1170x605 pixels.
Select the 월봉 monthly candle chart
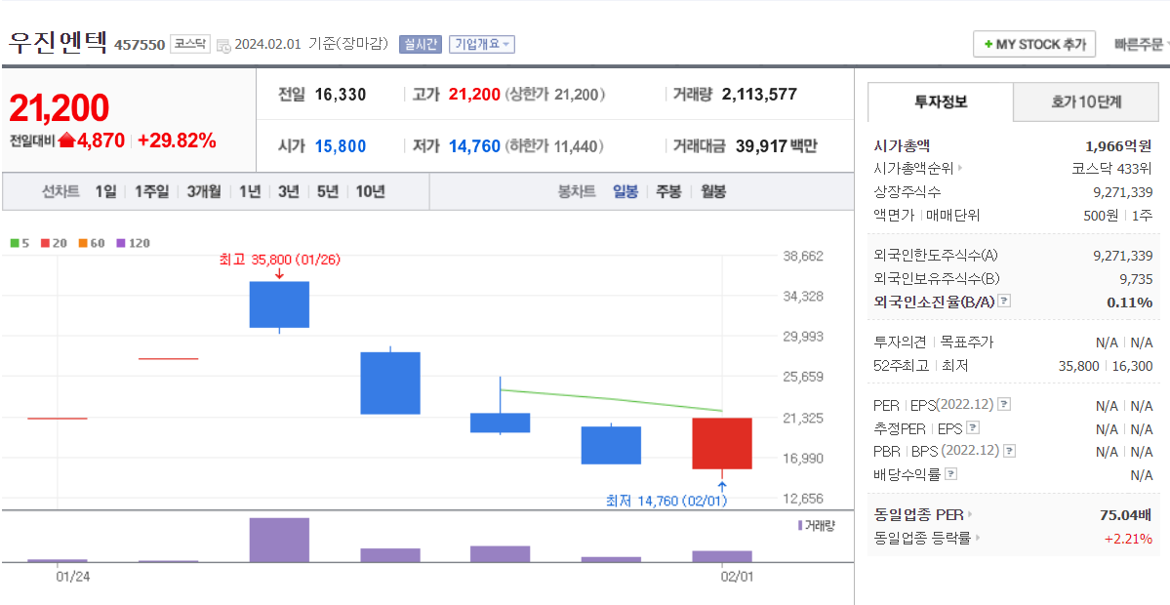pos(713,191)
